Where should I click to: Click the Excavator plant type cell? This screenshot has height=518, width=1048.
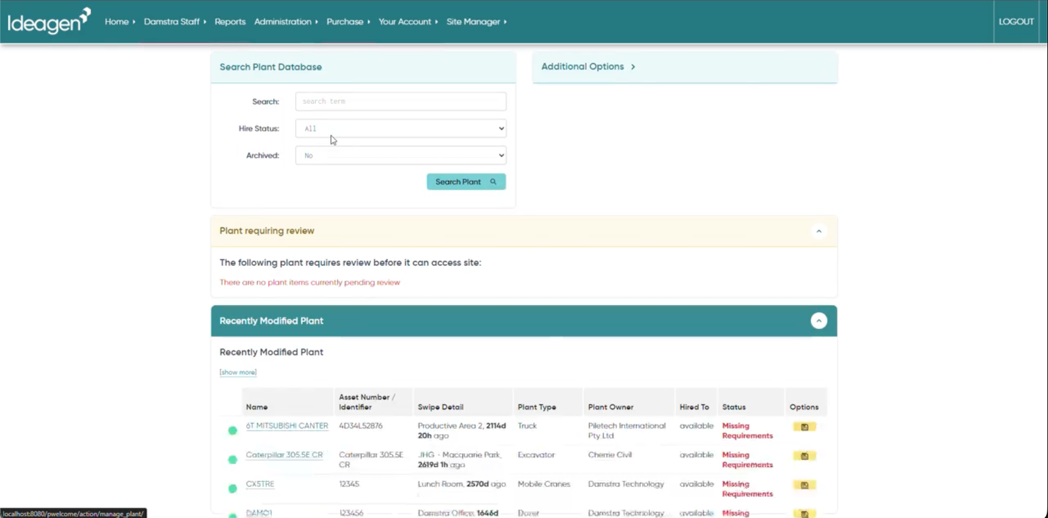click(x=536, y=455)
